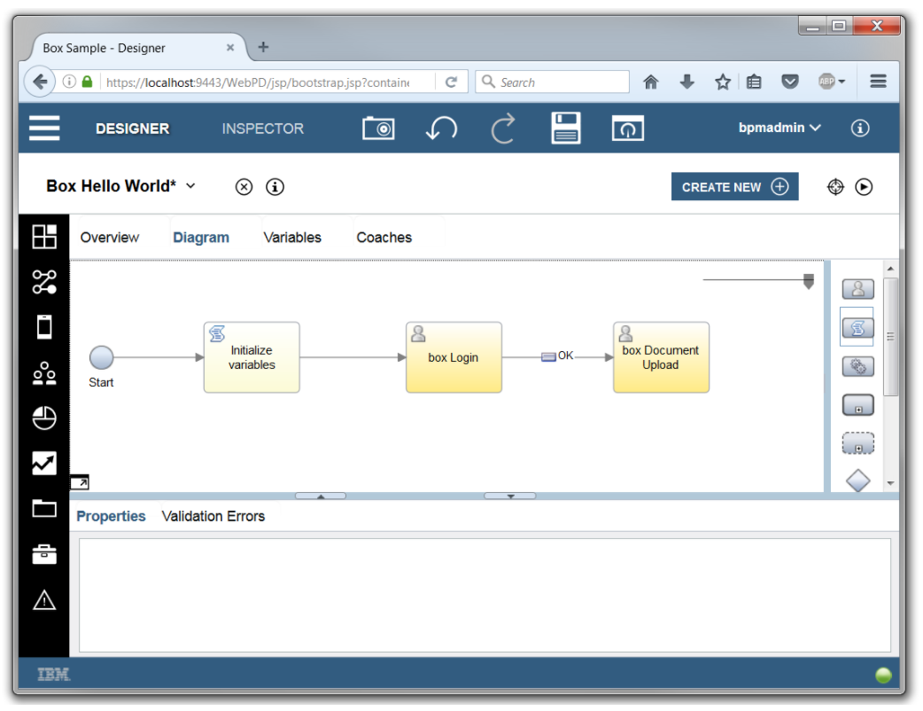Expand the Box Hello World title dropdown
Image resolution: width=923 pixels, height=711 pixels.
(191, 186)
